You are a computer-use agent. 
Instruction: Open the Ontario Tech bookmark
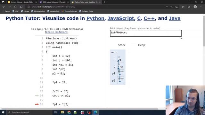coord(53,11)
